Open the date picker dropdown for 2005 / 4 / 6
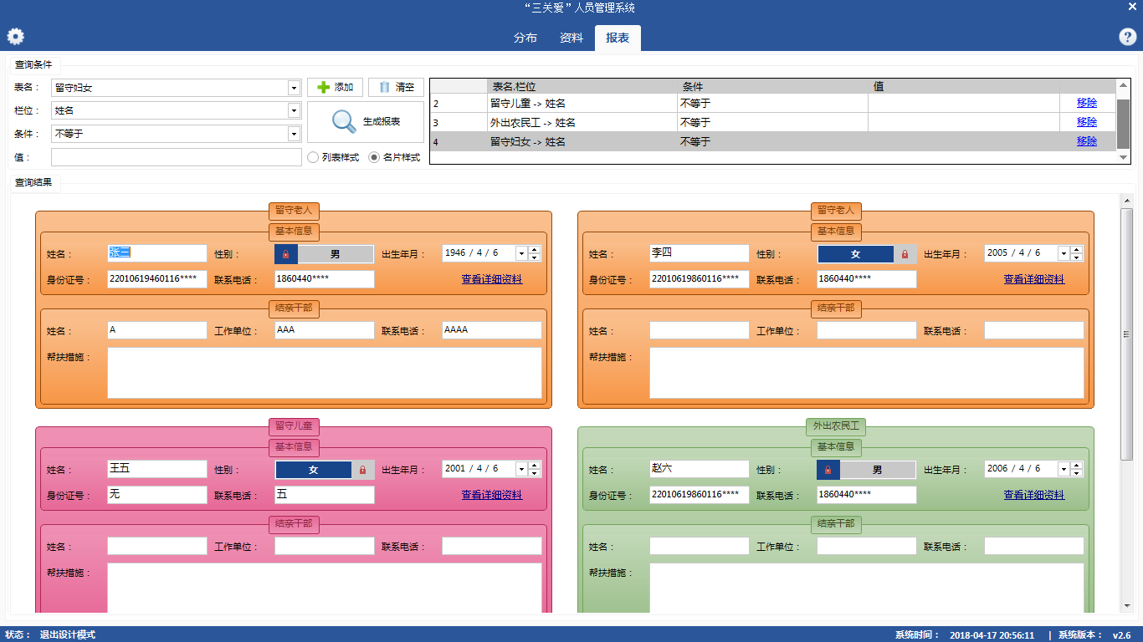 (1064, 254)
